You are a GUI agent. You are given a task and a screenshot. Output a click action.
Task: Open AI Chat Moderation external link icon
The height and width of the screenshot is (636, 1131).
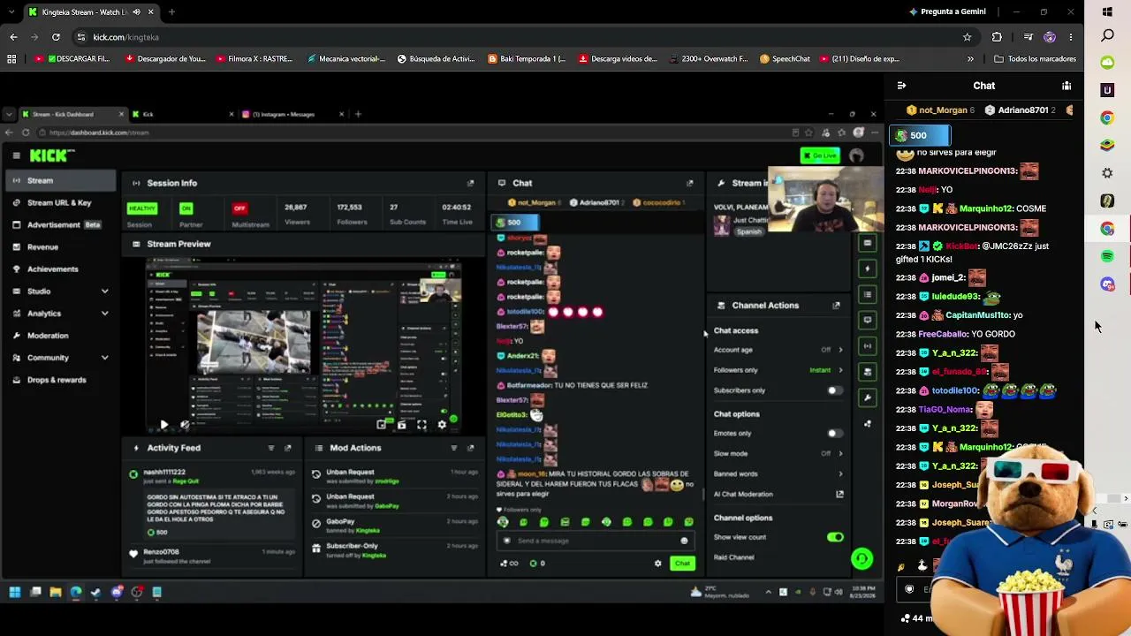(839, 495)
